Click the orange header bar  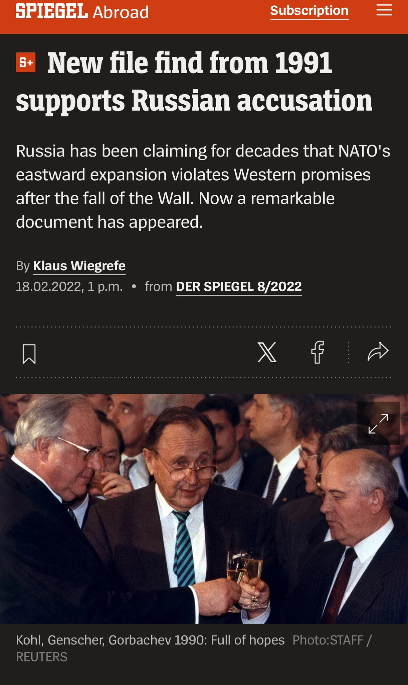pyautogui.click(x=204, y=17)
